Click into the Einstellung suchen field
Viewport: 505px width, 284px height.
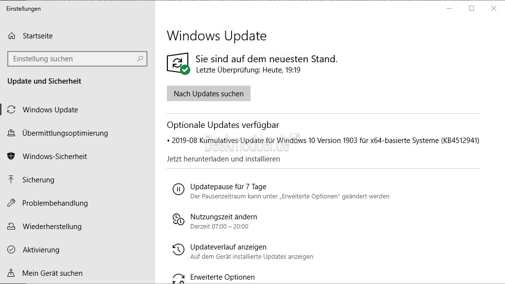pyautogui.click(x=77, y=59)
